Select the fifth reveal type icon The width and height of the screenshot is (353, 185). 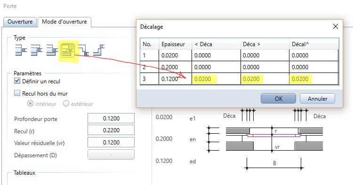tap(83, 50)
